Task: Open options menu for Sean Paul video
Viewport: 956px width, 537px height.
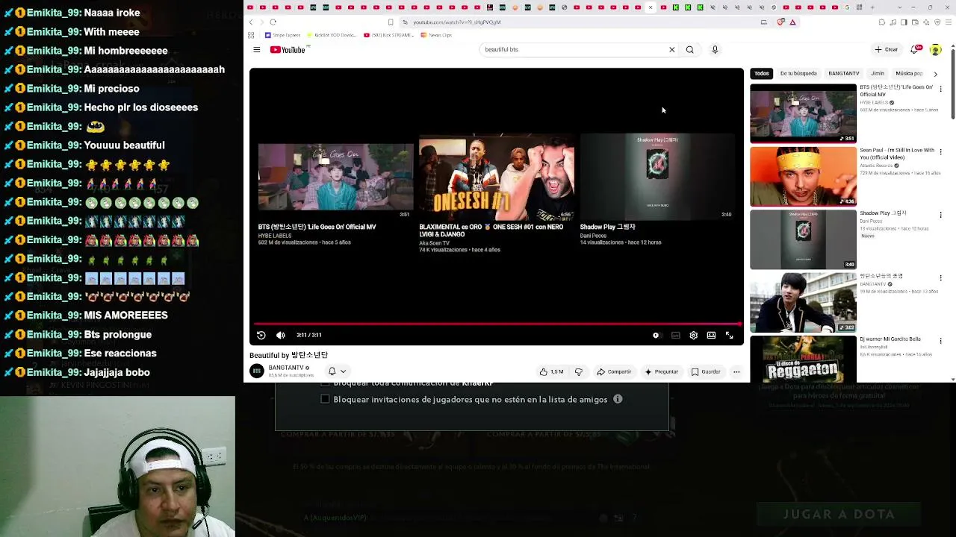Action: coord(940,152)
